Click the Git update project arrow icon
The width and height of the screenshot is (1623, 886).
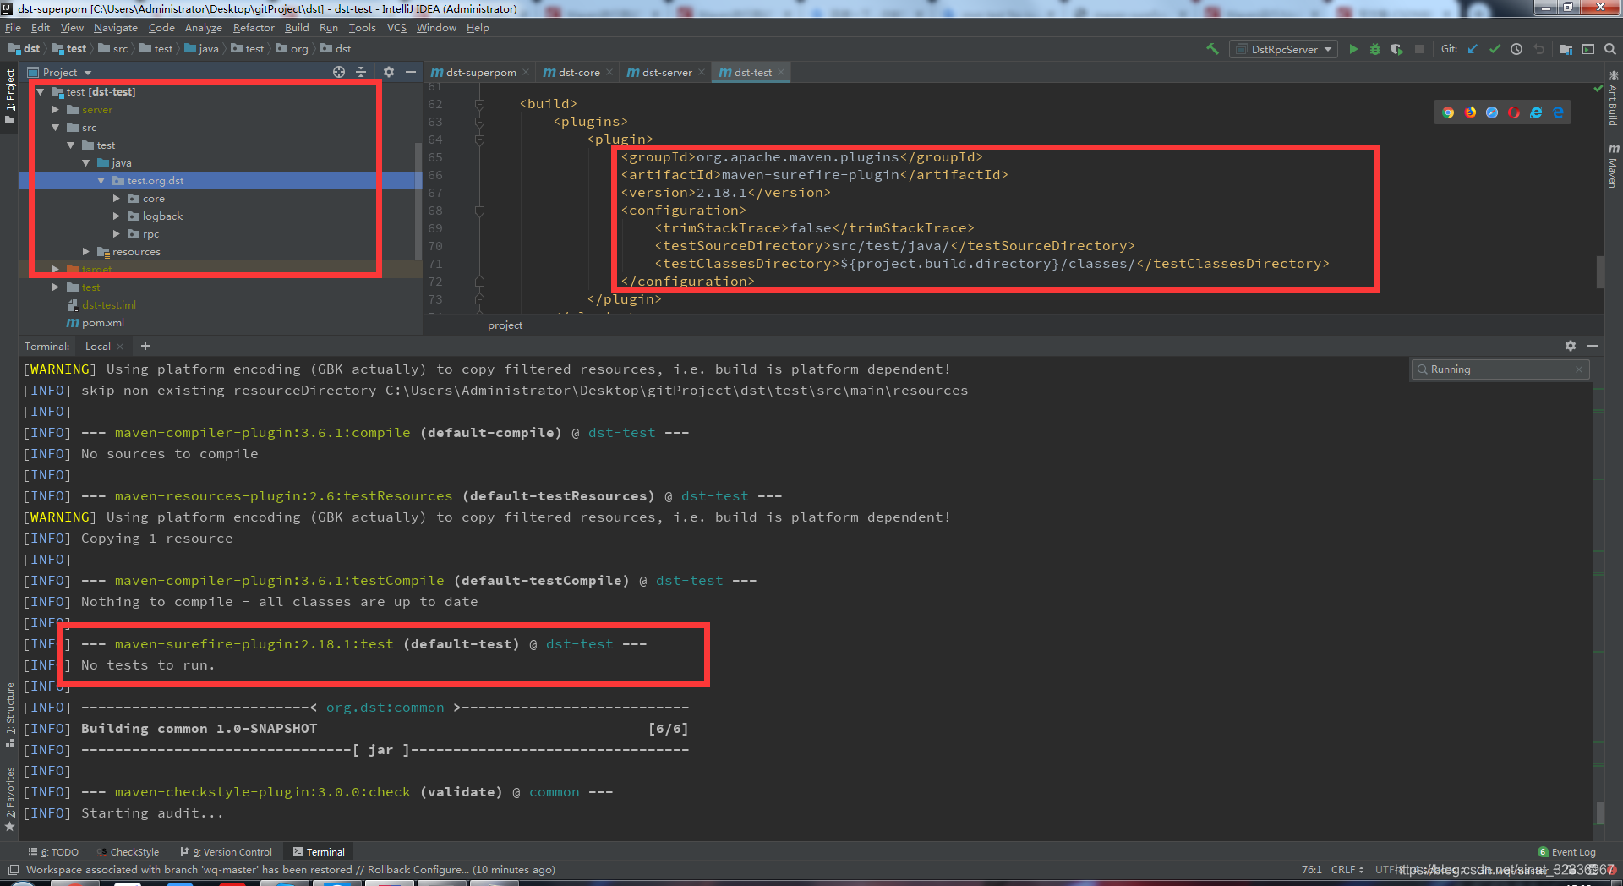[x=1473, y=49]
